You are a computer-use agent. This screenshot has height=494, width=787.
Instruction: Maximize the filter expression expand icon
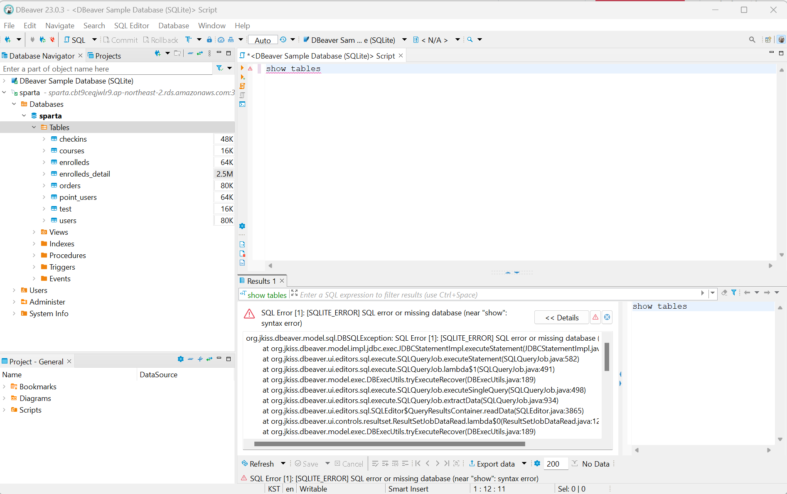(x=295, y=292)
